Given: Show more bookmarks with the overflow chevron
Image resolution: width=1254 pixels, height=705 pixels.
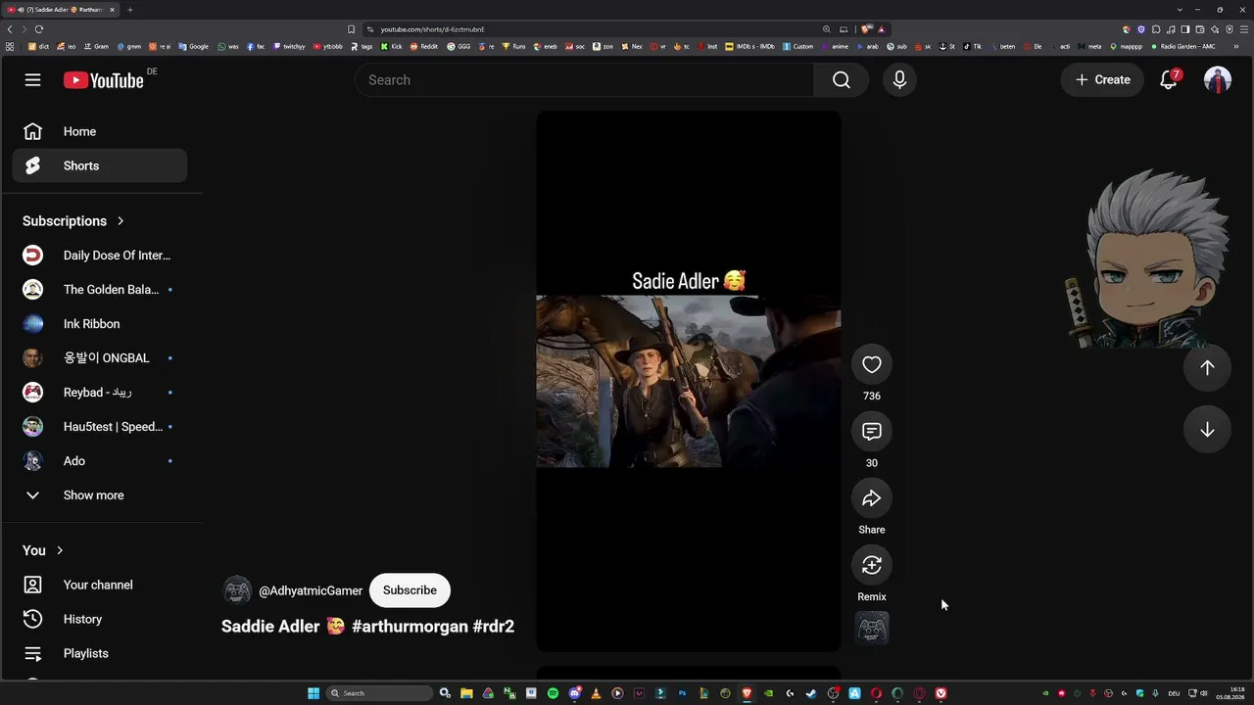Looking at the screenshot, I should (1237, 46).
